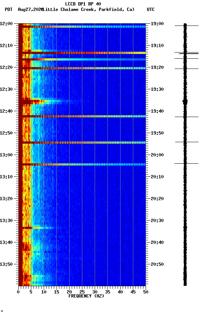The image size is (201, 315).
Task: Click the '20:10' UTC time label
Action: pyautogui.click(x=157, y=177)
